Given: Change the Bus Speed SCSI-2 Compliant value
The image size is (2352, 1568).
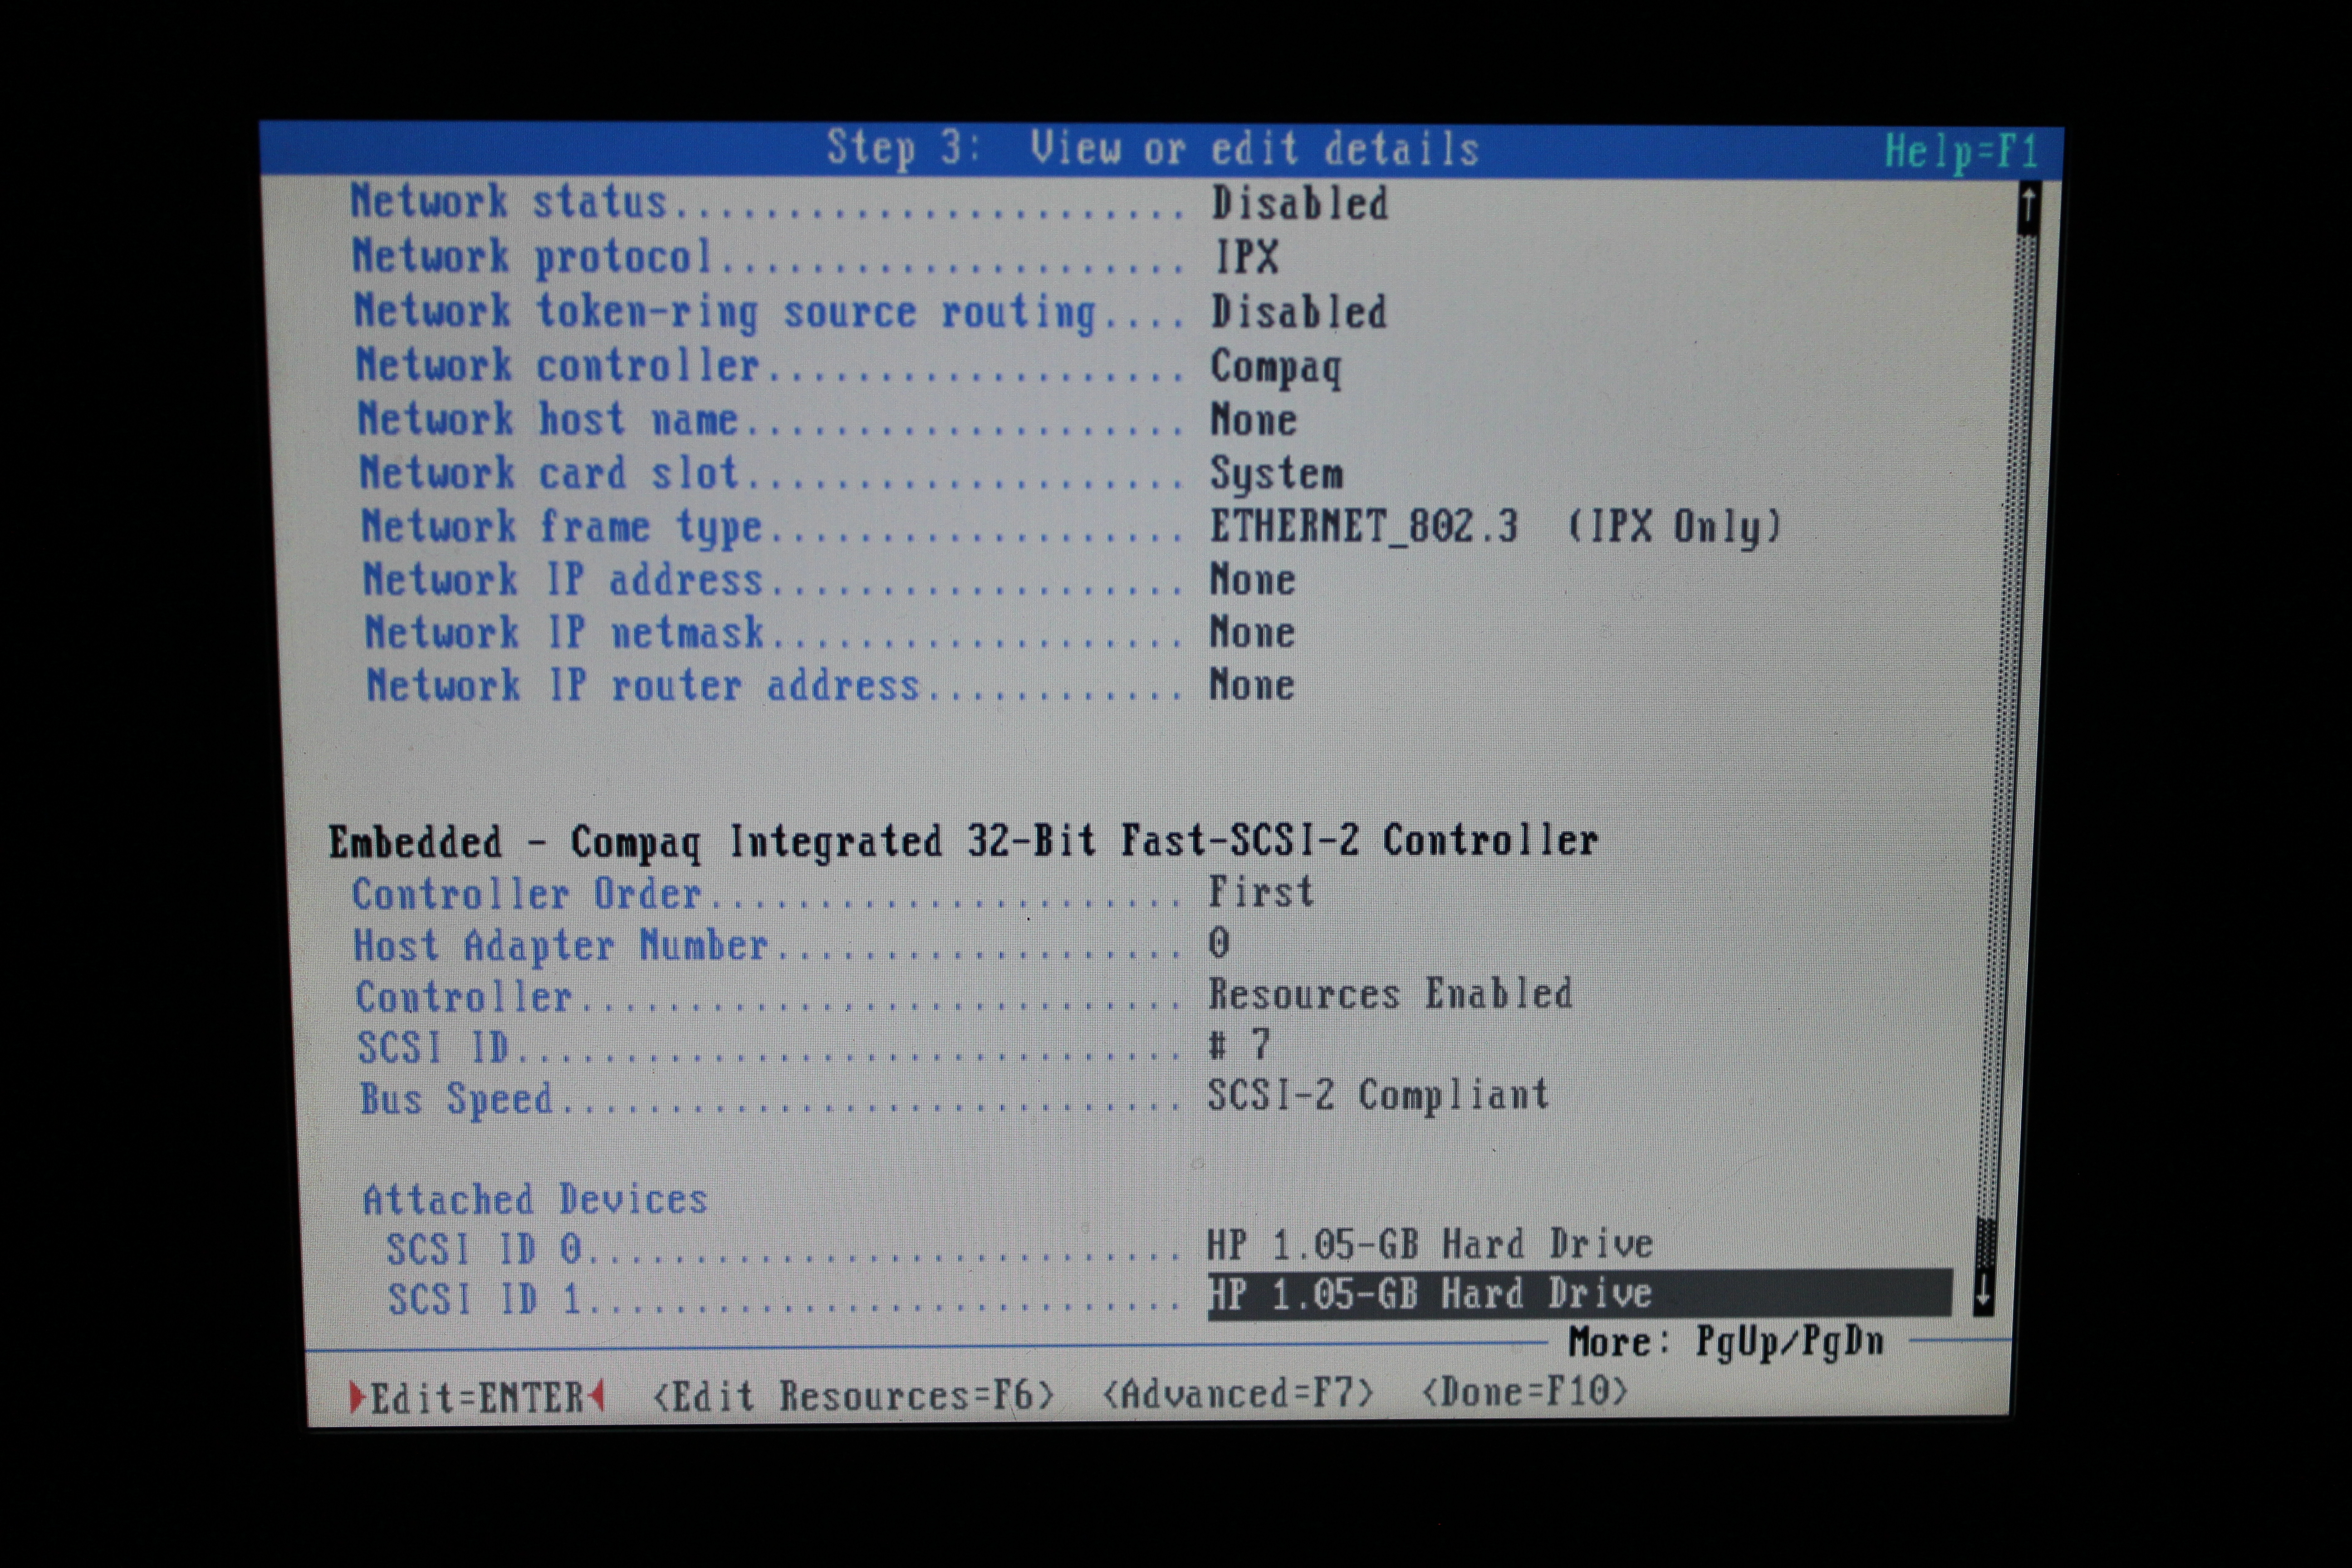Looking at the screenshot, I should (1377, 1095).
